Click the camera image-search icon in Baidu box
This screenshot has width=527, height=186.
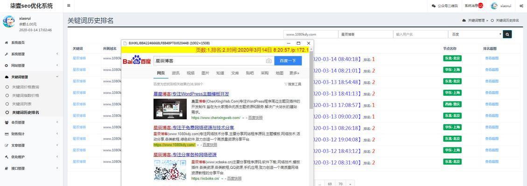[268, 61]
